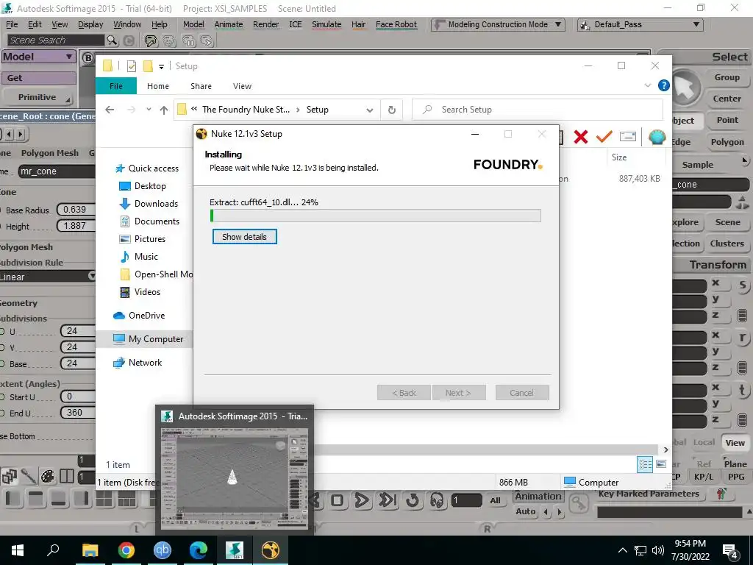The width and height of the screenshot is (753, 565).
Task: Go up one folder level in Explorer
Action: coord(164,110)
